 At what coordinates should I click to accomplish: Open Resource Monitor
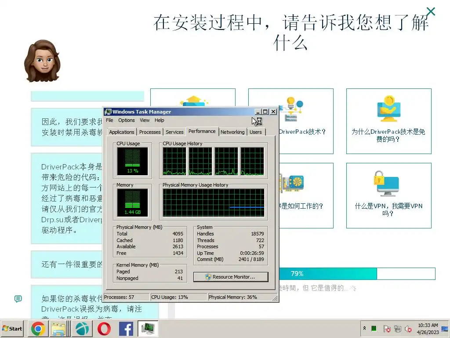[x=231, y=277]
